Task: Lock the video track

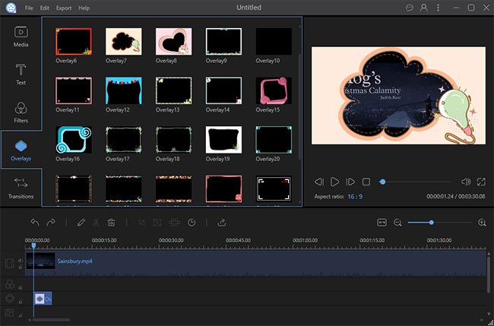Action: click(x=21, y=267)
